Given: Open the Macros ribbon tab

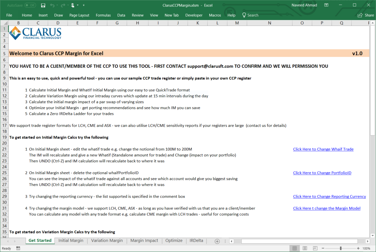Looking at the screenshot, I should (x=215, y=15).
